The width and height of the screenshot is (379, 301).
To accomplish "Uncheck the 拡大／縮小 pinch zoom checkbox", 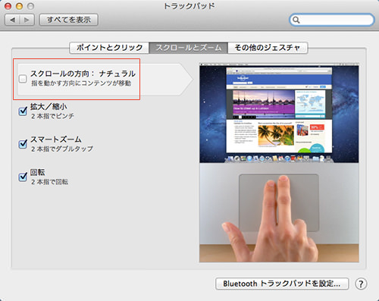I will pos(23,111).
